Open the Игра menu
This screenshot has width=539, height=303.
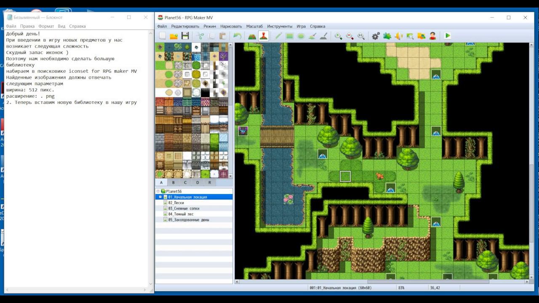click(301, 26)
